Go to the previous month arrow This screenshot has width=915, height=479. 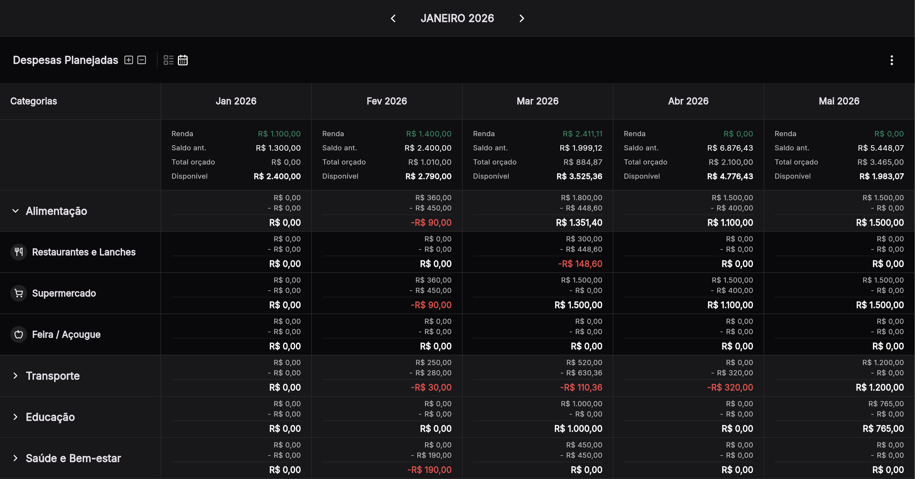click(x=393, y=18)
